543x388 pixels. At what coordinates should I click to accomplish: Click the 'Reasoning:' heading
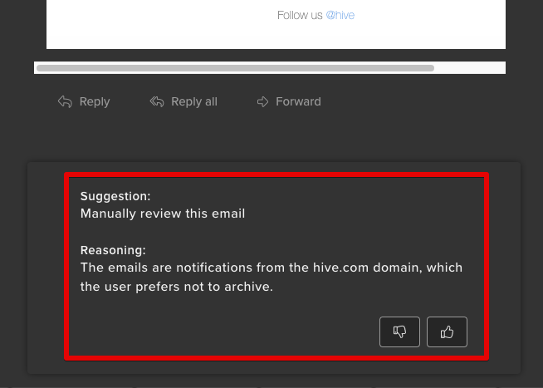[x=113, y=250]
